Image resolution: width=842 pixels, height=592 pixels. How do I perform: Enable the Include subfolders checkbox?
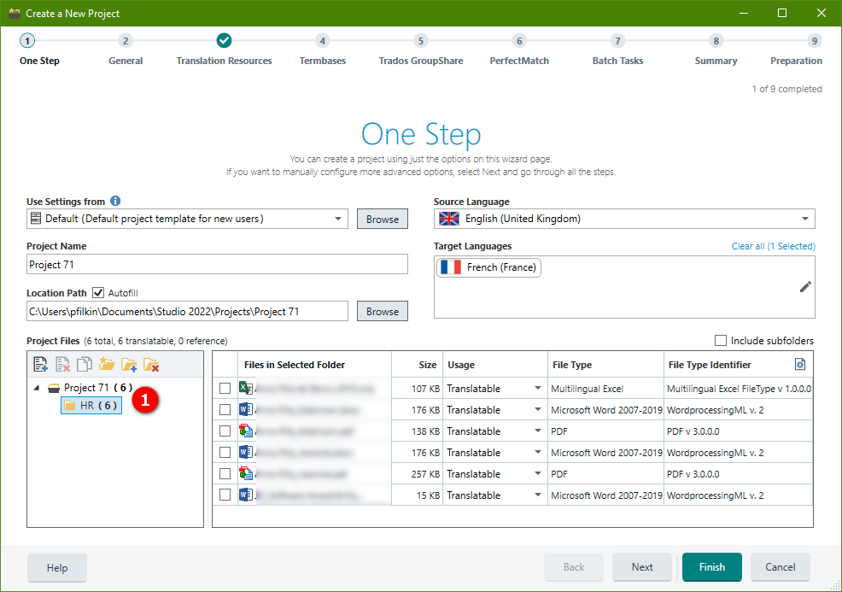(x=721, y=341)
